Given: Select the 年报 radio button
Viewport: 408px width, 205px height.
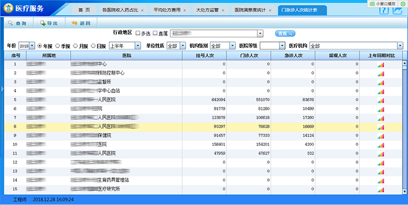Looking at the screenshot, I should pyautogui.click(x=40, y=46).
